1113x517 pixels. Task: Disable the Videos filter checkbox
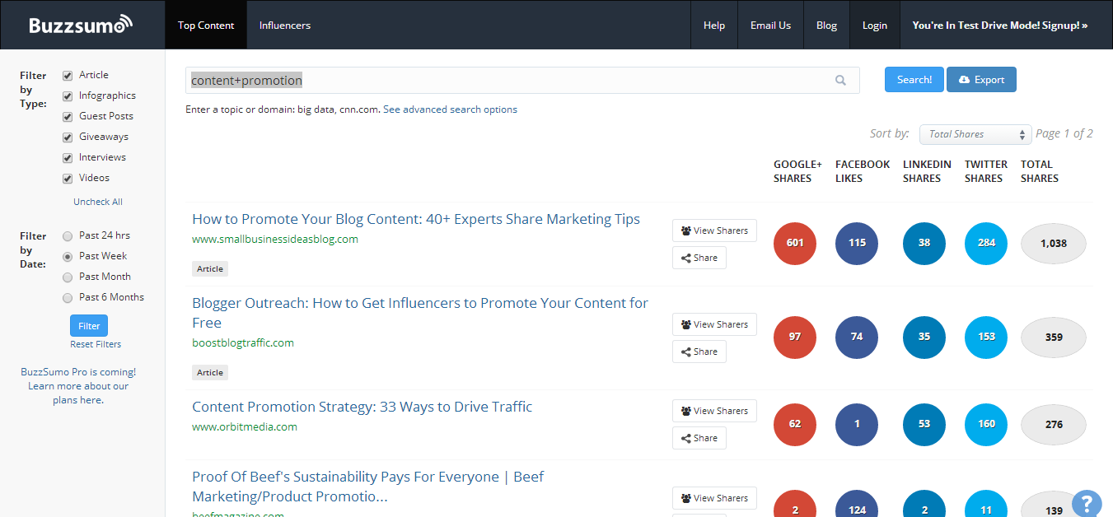click(68, 179)
